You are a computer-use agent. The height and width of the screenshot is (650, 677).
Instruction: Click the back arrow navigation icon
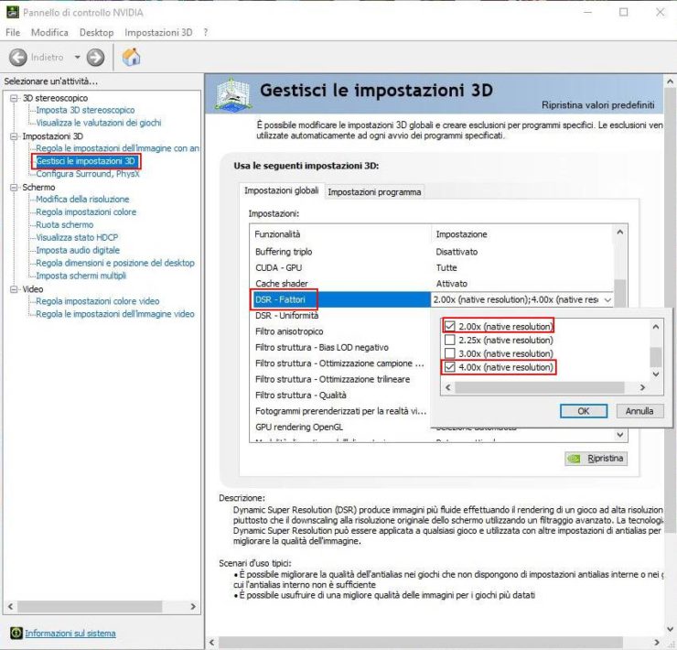coord(18,58)
